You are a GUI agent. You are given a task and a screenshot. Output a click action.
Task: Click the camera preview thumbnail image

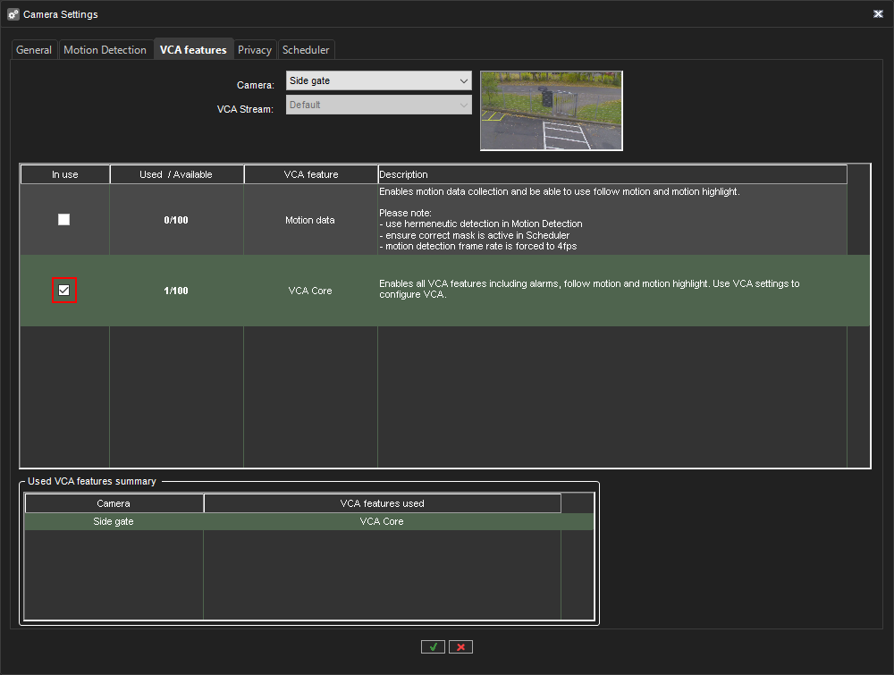pos(551,110)
